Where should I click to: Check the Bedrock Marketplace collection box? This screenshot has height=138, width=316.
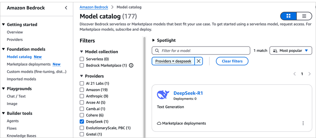[x=82, y=66]
